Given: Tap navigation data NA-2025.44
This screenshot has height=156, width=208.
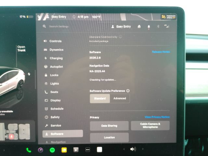Looking at the screenshot, I should click(97, 71).
